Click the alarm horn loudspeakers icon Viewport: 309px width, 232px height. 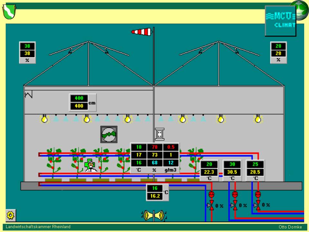[154, 215]
